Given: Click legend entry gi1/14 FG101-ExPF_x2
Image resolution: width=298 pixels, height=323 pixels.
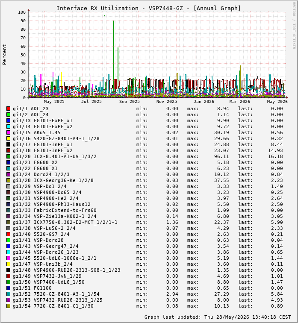Looking at the screenshot, I should (x=42, y=126).
